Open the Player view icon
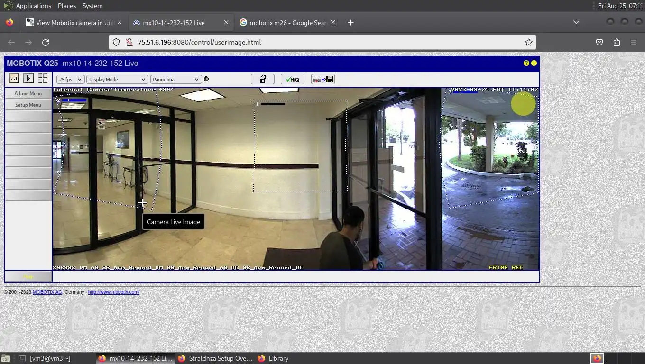This screenshot has width=645, height=364. click(x=28, y=78)
